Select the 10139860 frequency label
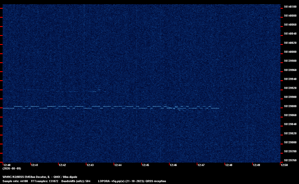The width and height of the screenshot is (299, 184). [290, 115]
